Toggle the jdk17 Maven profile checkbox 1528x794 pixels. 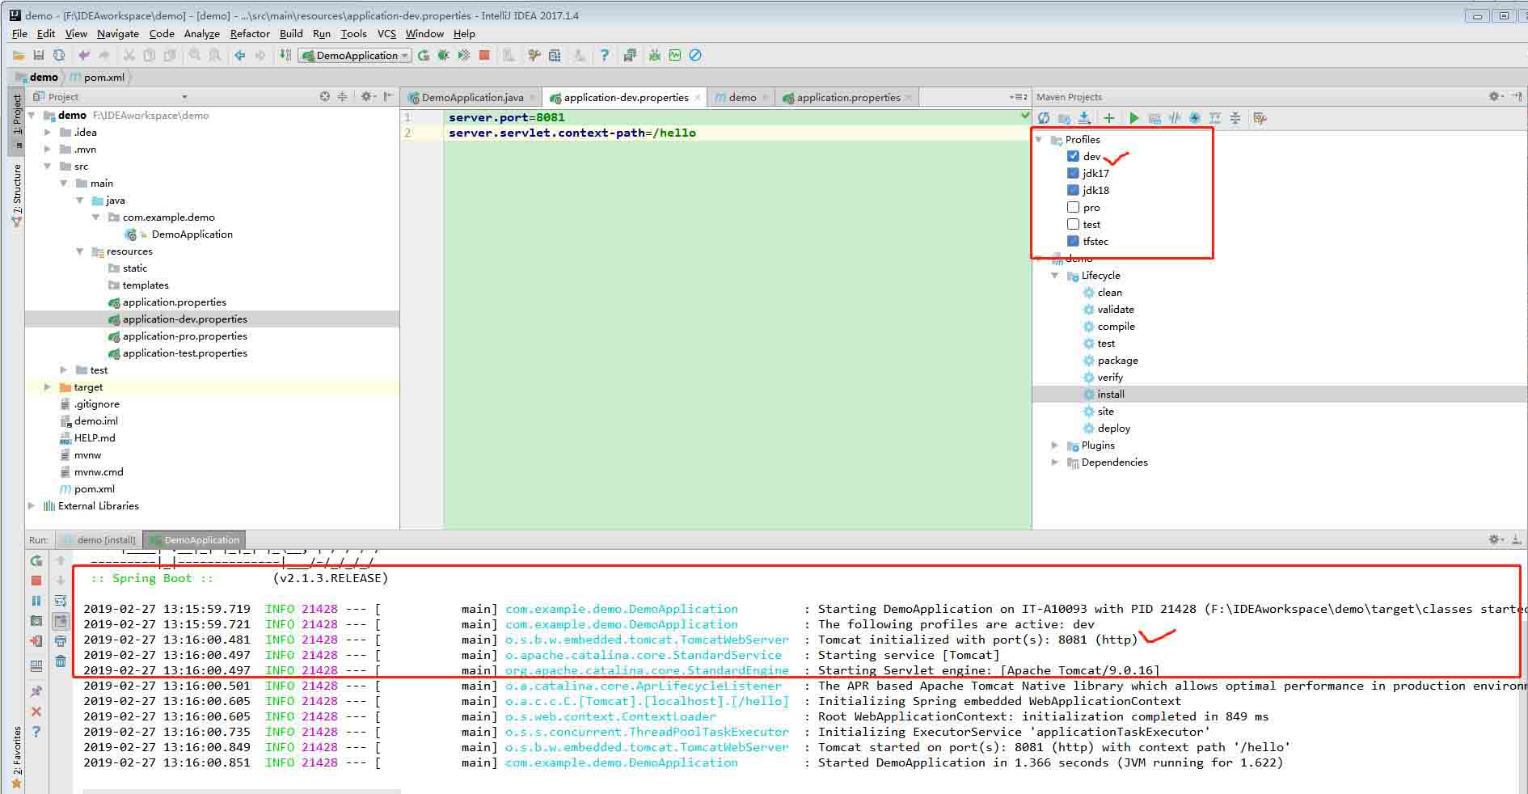point(1073,173)
